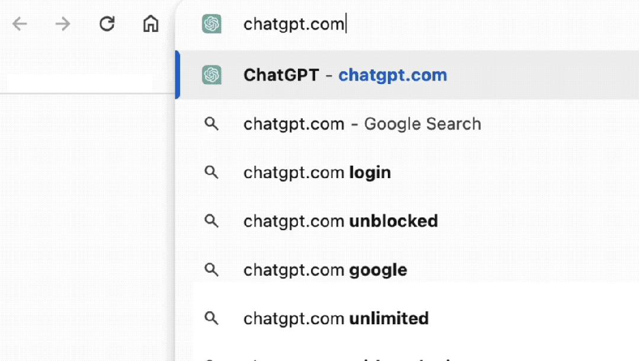Viewport: 639px width, 361px height.
Task: Select the chatgpt.com unlimited suggestion
Action: (335, 318)
